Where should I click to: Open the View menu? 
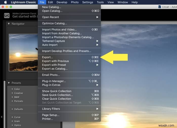[x=110, y=2]
